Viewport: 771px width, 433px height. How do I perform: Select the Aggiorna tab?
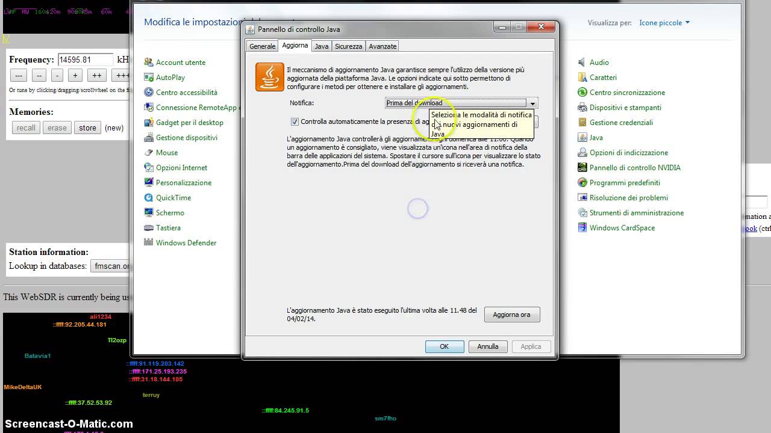point(295,46)
